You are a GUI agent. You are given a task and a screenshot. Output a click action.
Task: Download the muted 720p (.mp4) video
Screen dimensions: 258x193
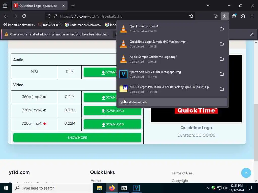[112, 124]
